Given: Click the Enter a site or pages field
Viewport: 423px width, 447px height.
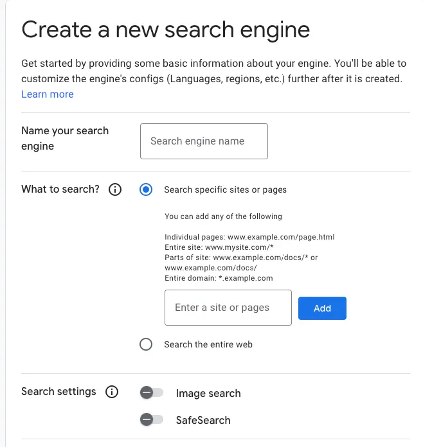Looking at the screenshot, I should (228, 308).
